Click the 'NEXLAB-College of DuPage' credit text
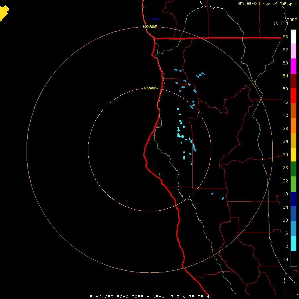This screenshot has height=299, width=299. [266, 4]
